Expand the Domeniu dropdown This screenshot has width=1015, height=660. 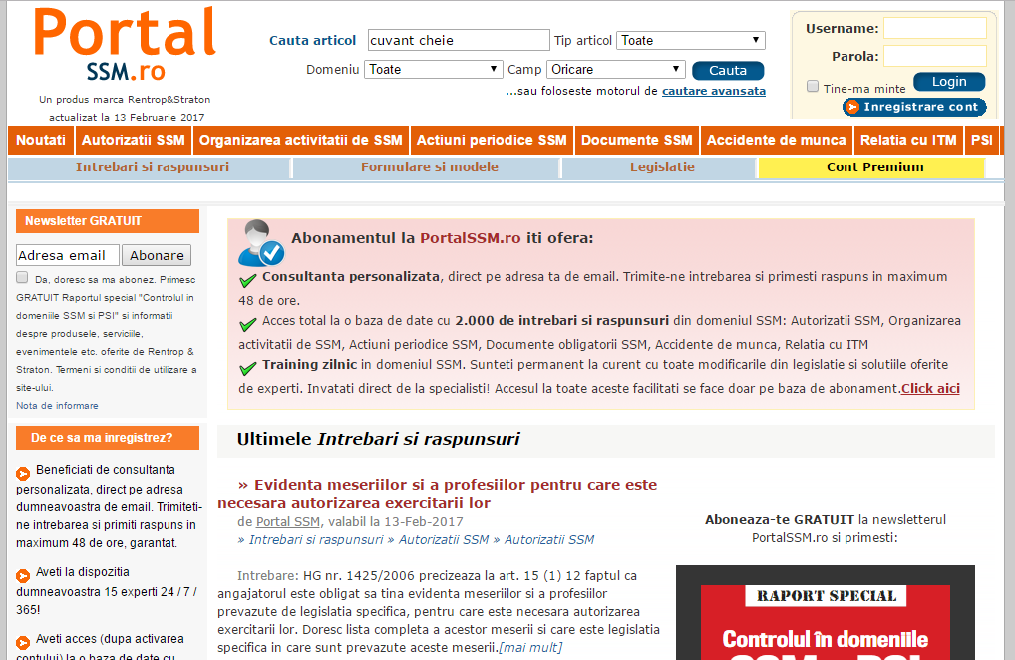point(433,69)
